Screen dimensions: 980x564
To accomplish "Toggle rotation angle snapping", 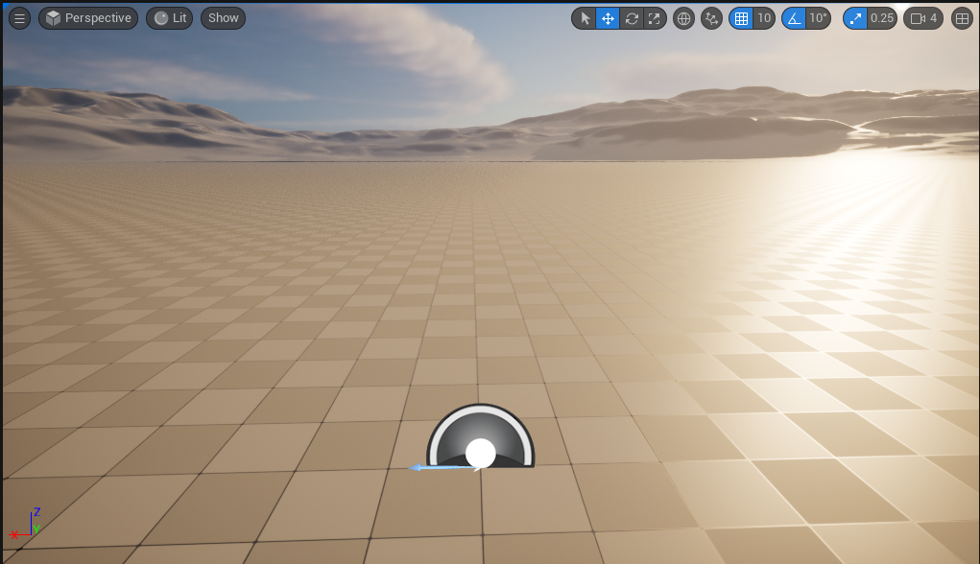I will pyautogui.click(x=794, y=19).
